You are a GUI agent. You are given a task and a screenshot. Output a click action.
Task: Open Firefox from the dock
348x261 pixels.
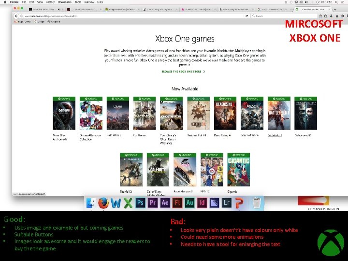103,203
